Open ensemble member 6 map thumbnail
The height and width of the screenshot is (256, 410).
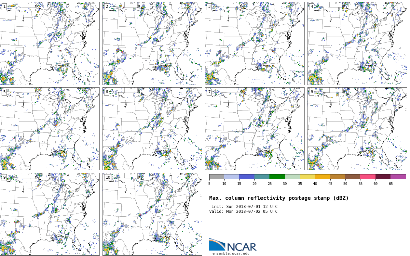click(x=152, y=129)
